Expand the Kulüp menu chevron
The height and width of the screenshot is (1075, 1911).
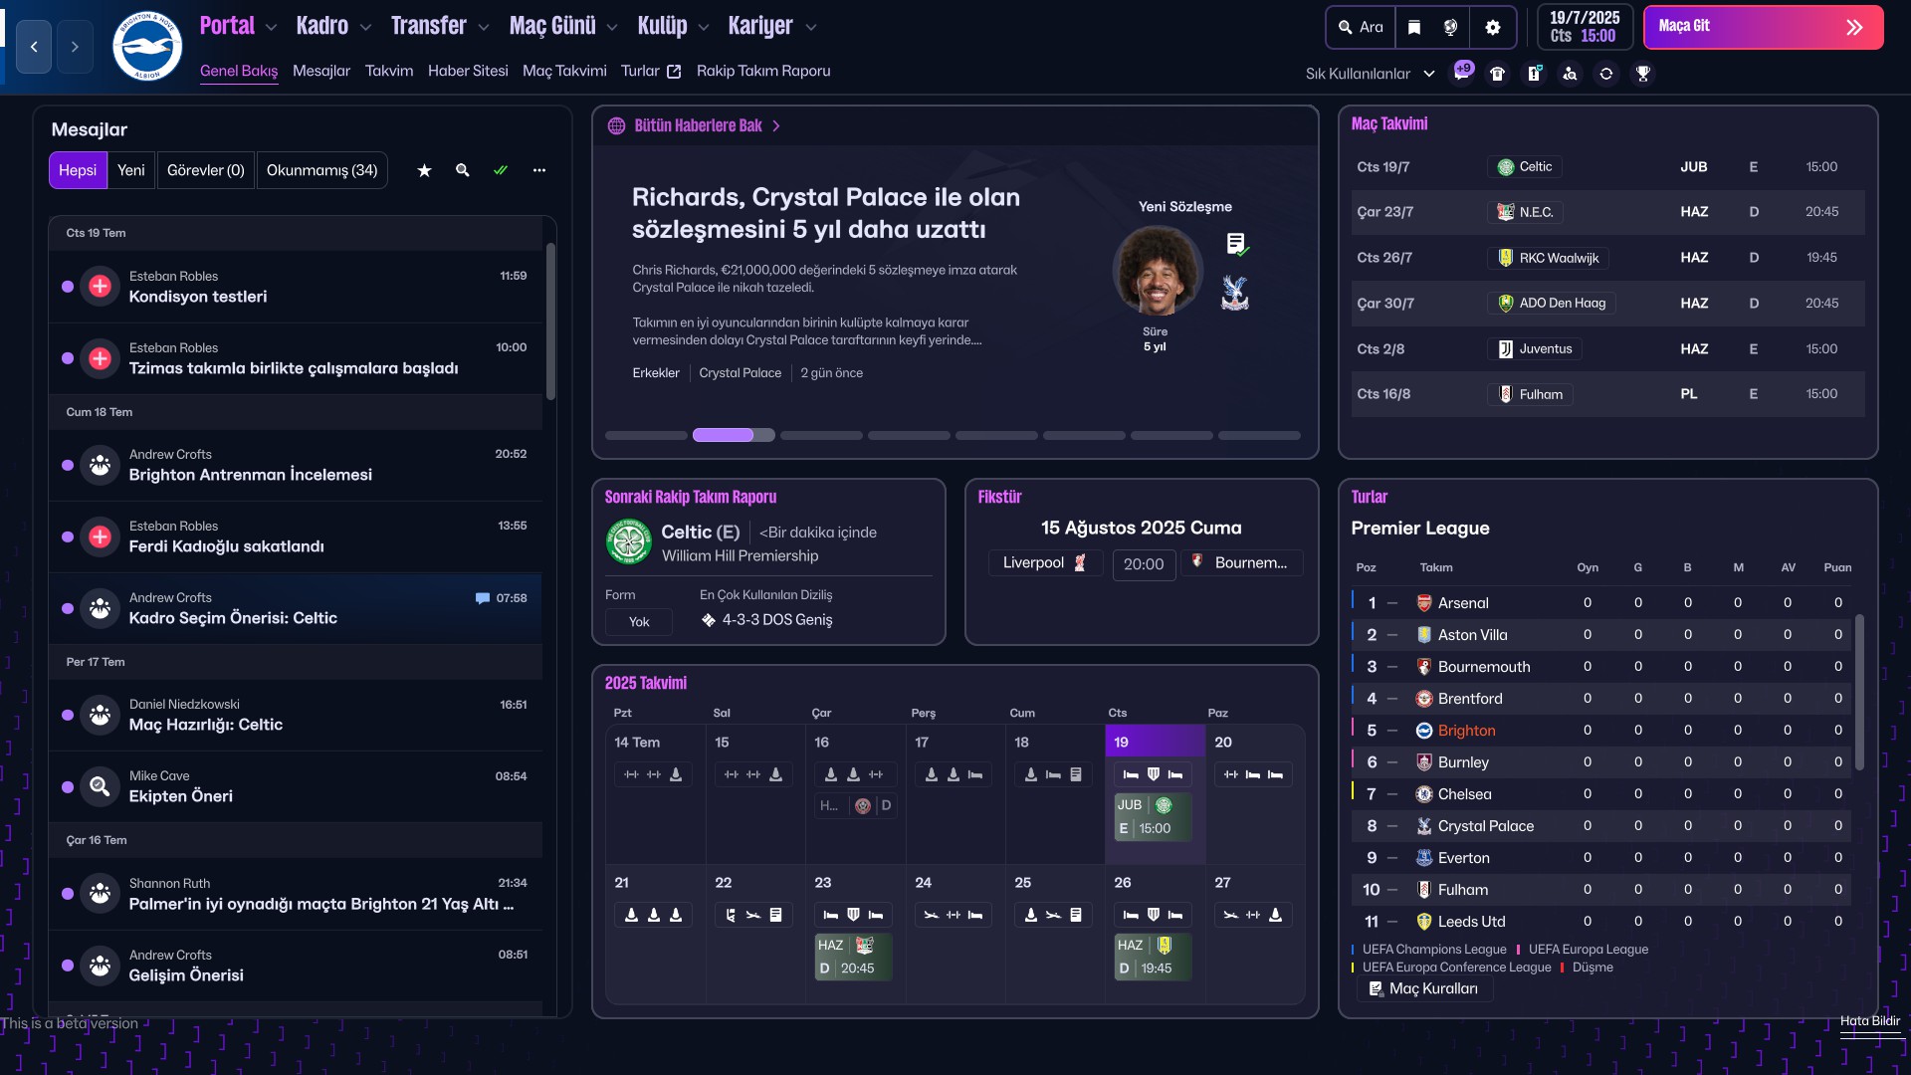point(704,28)
